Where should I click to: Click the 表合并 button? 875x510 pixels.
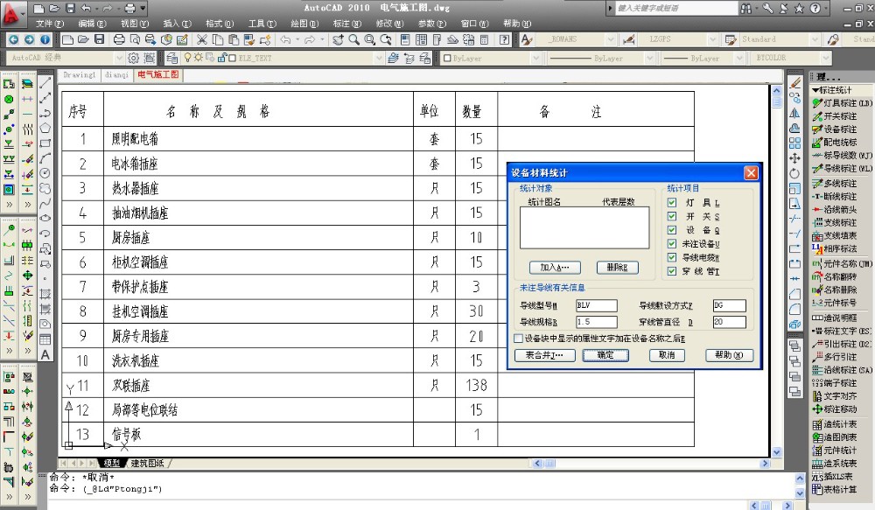(x=544, y=355)
